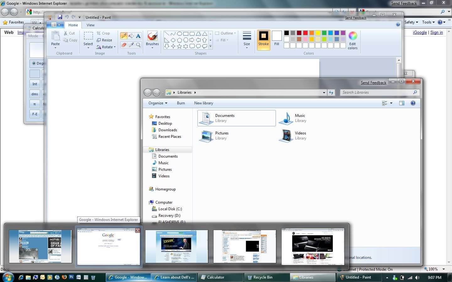Select the Fill with color bucket tool
The image size is (452, 282).
(x=131, y=36)
